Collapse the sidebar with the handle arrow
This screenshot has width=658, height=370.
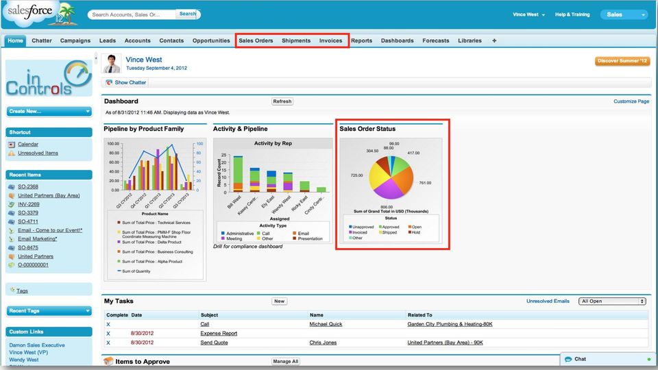click(96, 58)
